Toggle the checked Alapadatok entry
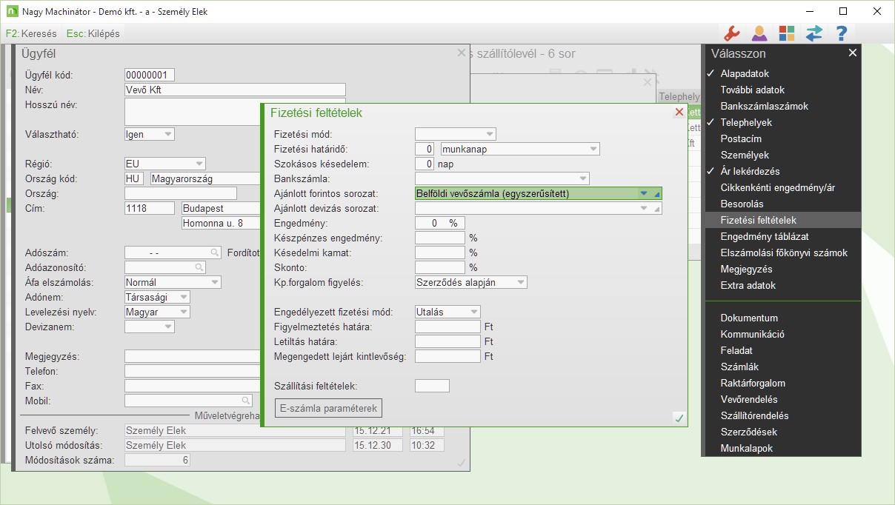Screen dimensions: 895x505 pyautogui.click(x=745, y=73)
